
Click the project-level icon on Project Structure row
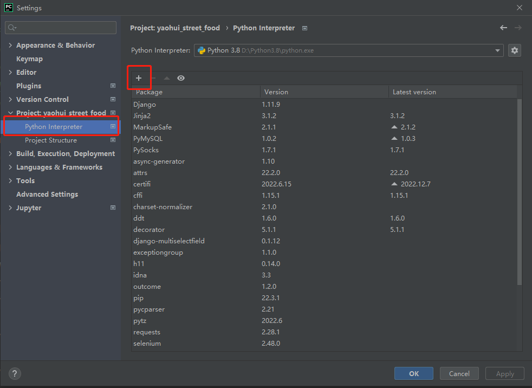(113, 140)
